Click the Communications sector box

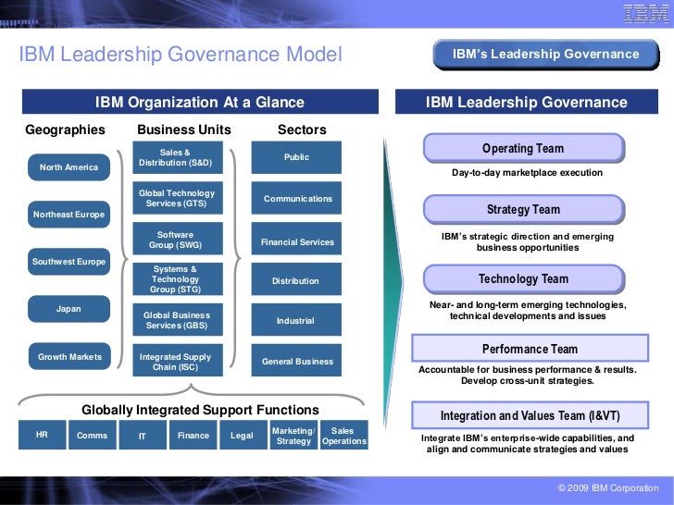296,198
